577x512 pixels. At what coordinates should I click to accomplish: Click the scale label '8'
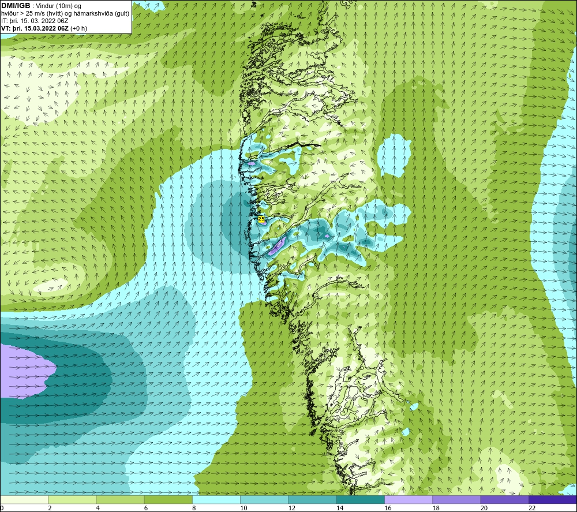pyautogui.click(x=194, y=508)
